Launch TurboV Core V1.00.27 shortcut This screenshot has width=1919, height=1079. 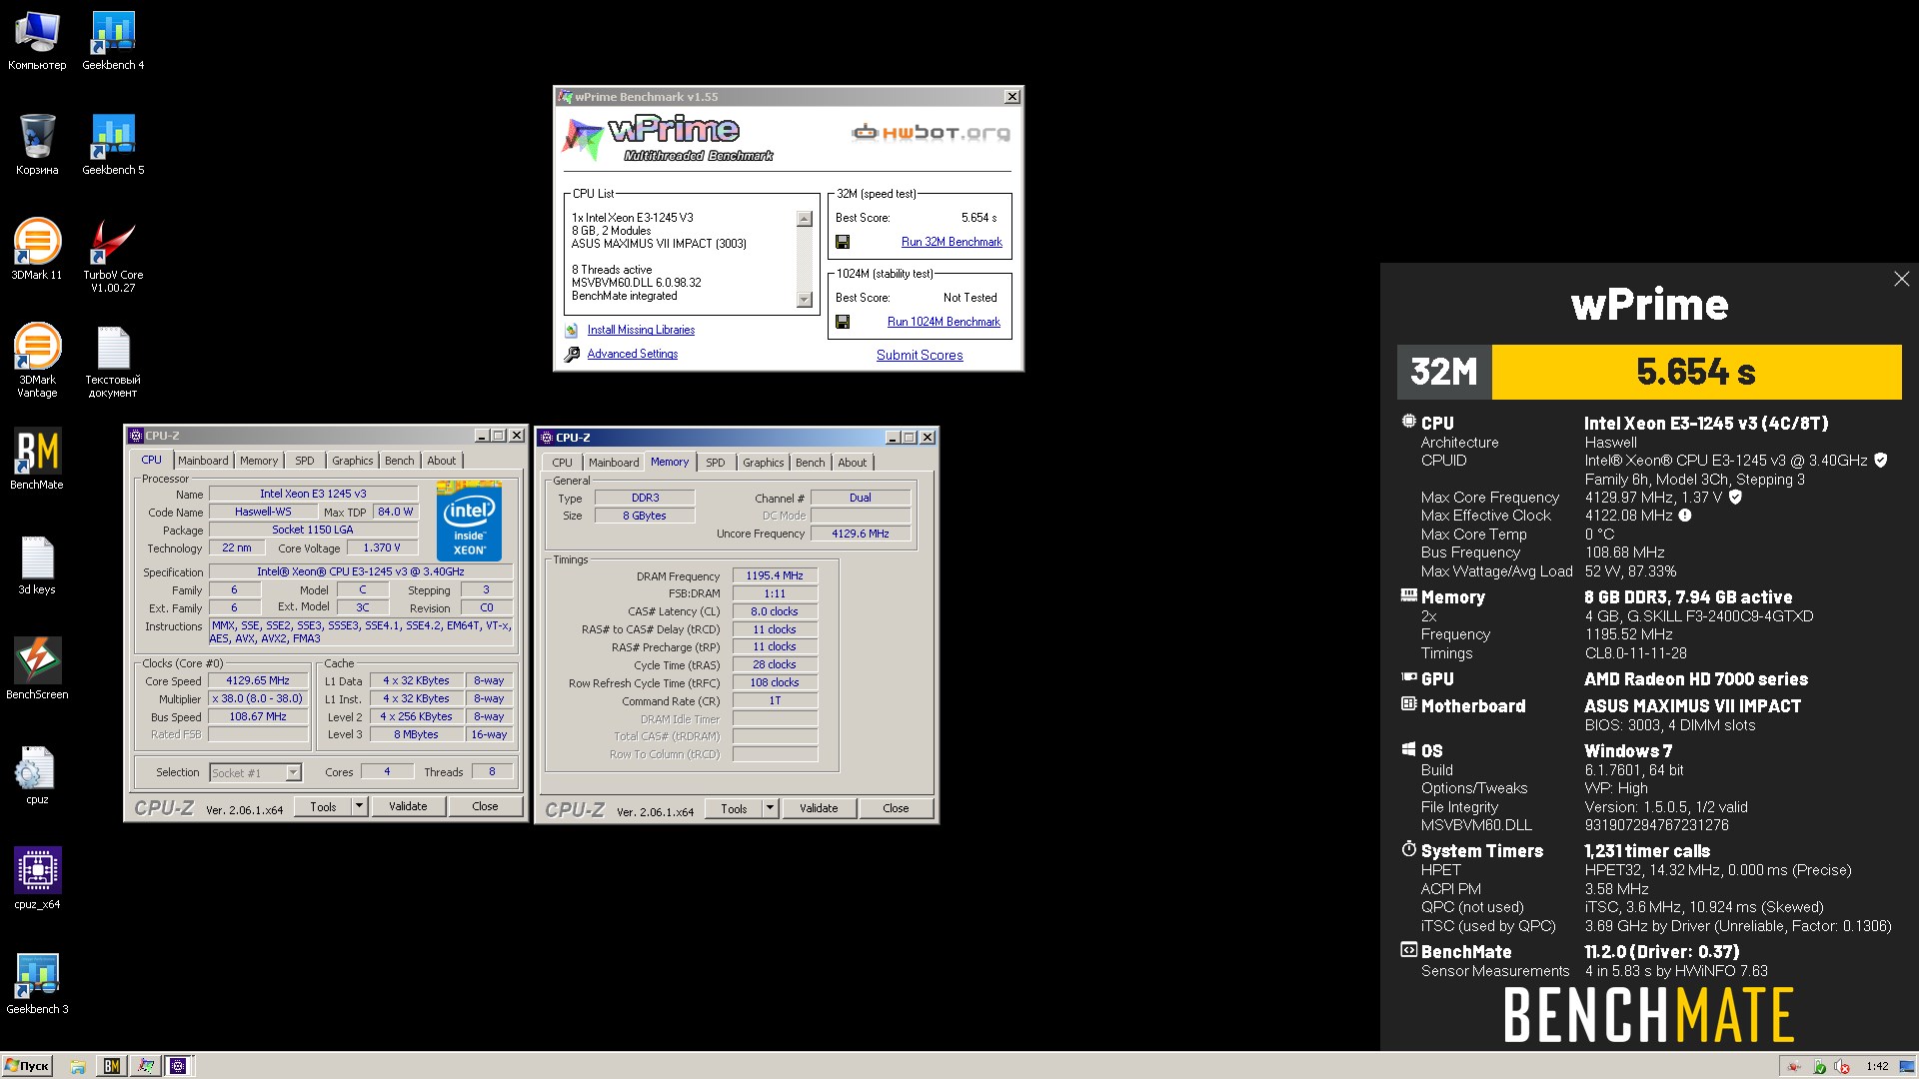coord(113,256)
